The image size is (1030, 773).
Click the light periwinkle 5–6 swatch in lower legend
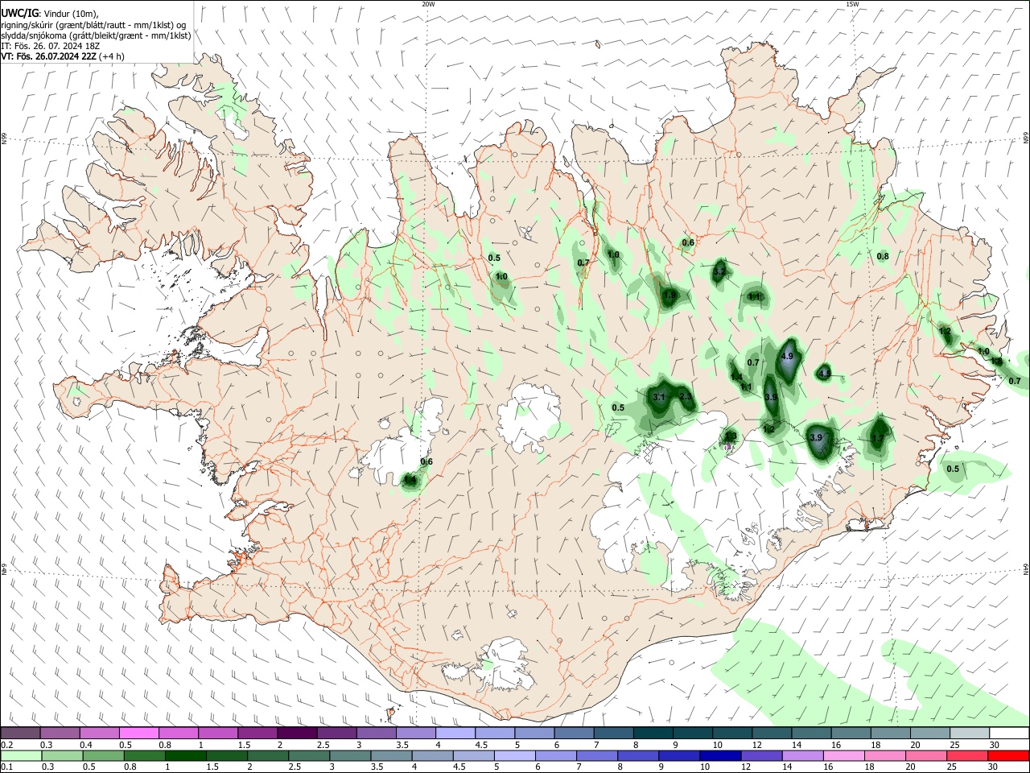tap(514, 755)
